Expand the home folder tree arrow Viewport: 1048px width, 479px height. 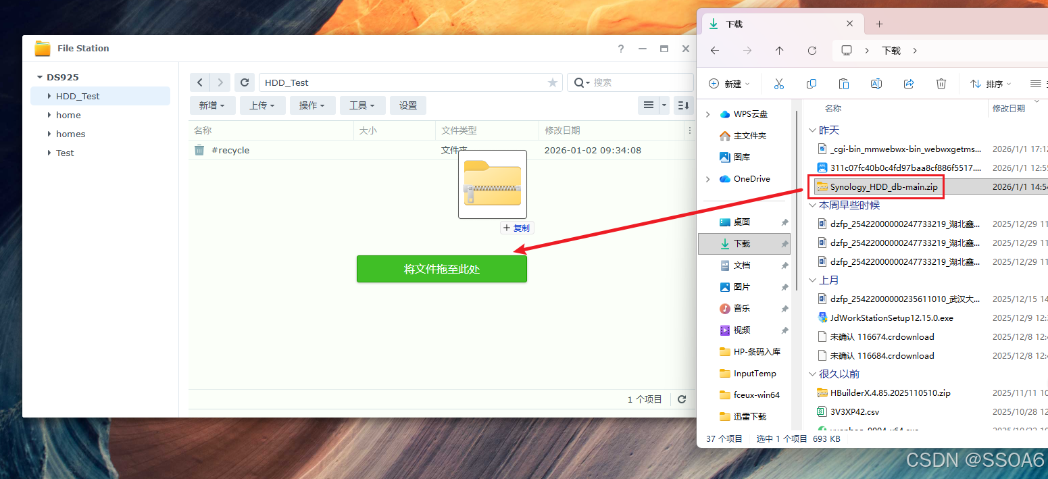coord(49,115)
